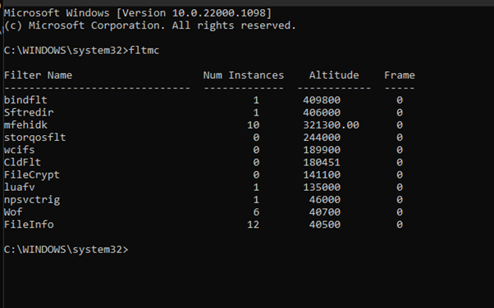Select the npsvctrig filter name
Image resolution: width=494 pixels, height=308 pixels.
(32, 200)
